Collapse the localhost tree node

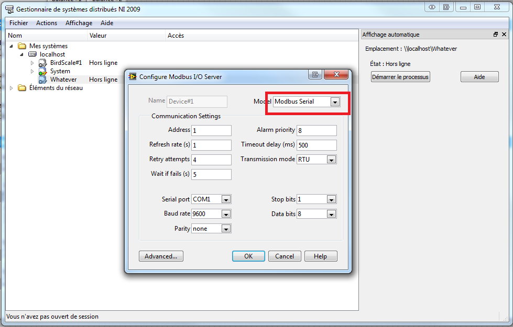coord(21,54)
